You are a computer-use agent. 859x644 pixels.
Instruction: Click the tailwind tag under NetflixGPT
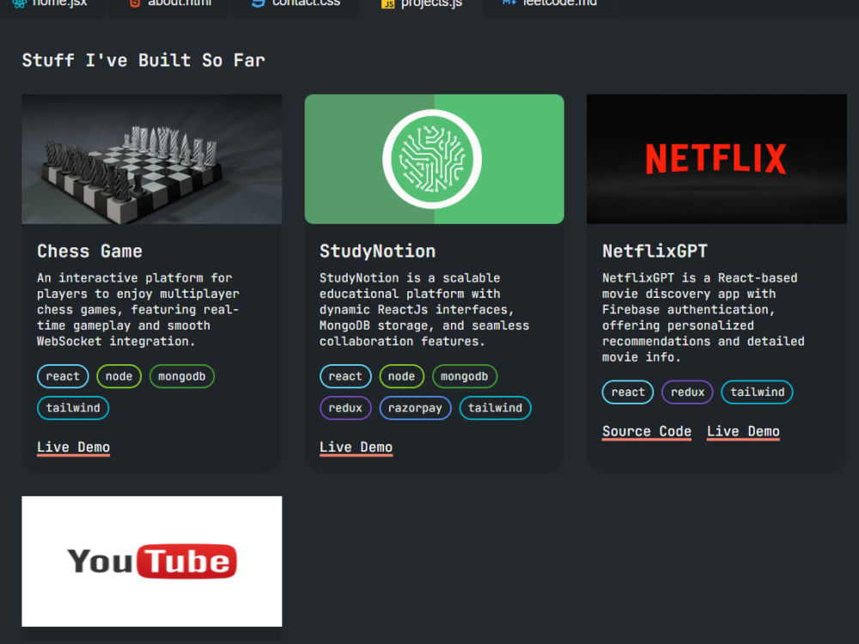(757, 392)
